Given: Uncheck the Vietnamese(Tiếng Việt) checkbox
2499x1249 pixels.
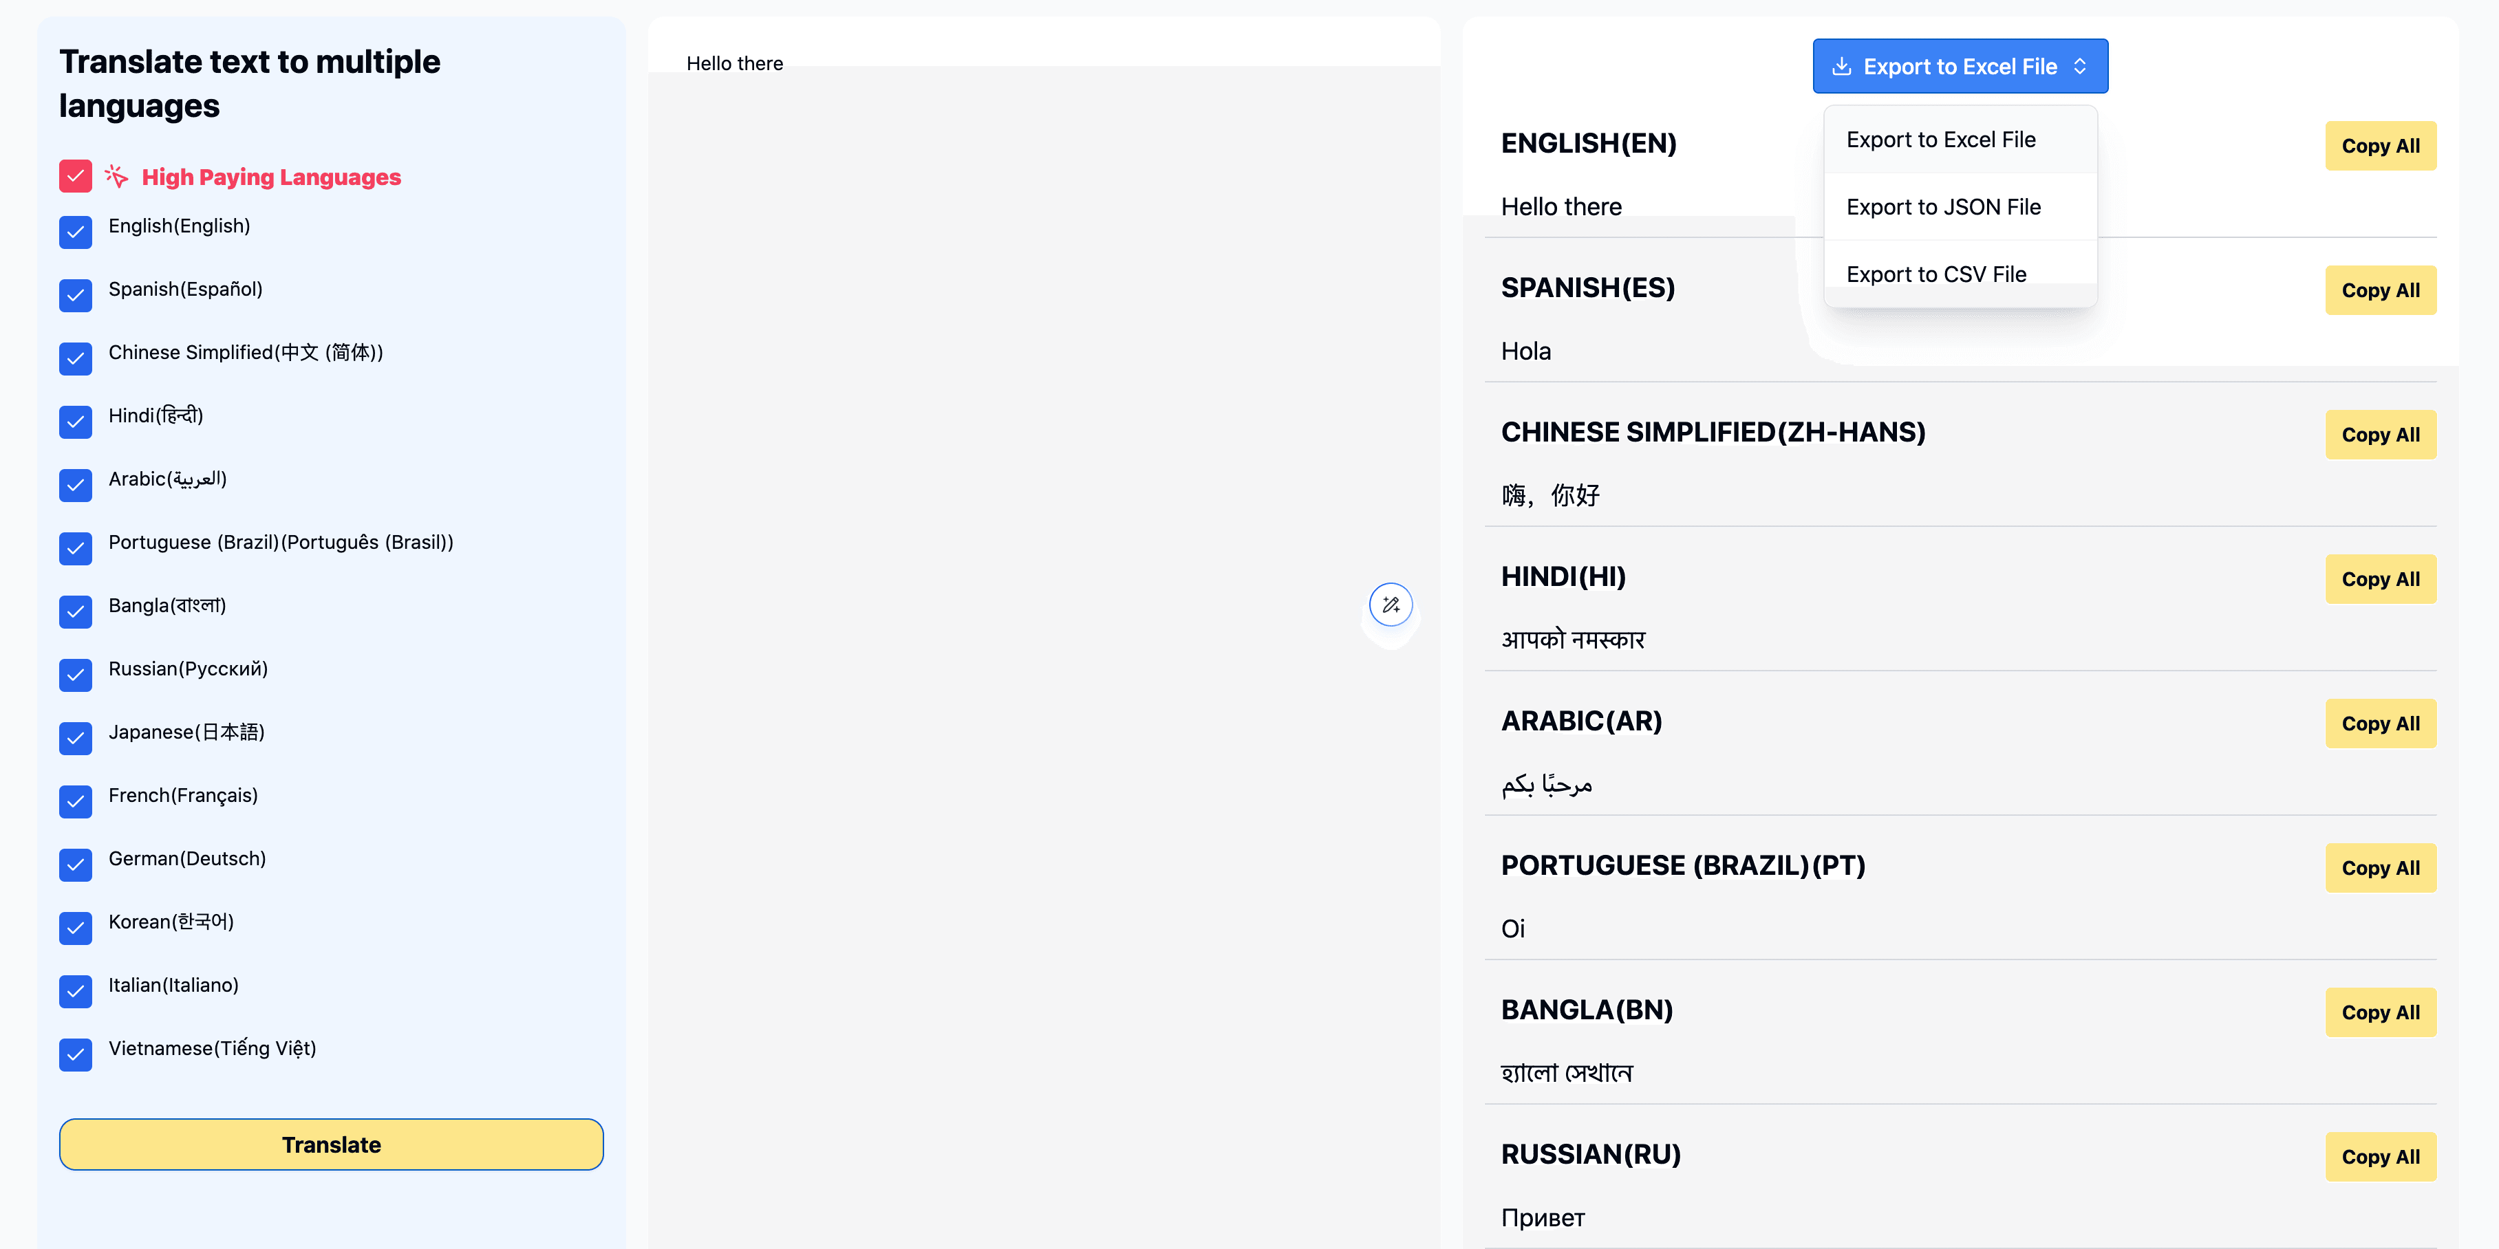Looking at the screenshot, I should click(x=76, y=1054).
